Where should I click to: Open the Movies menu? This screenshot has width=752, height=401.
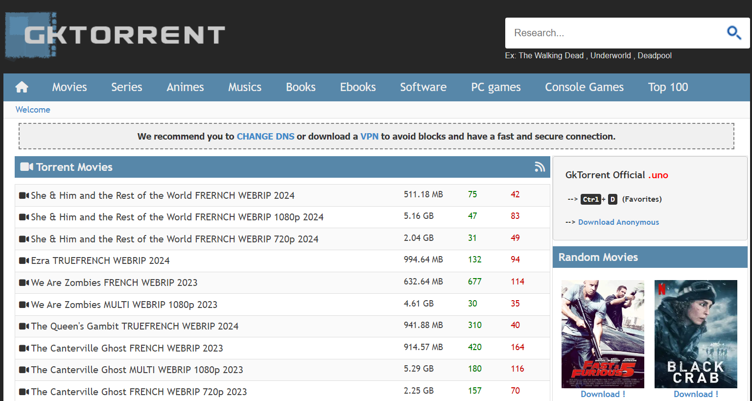point(70,87)
